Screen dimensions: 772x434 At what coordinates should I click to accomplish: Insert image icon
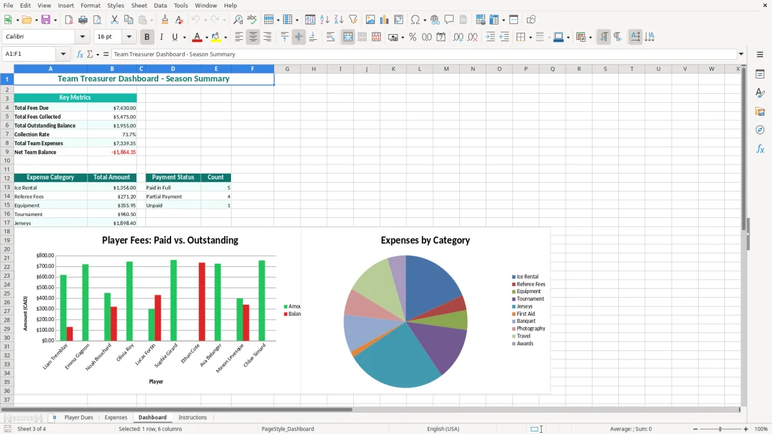click(371, 20)
